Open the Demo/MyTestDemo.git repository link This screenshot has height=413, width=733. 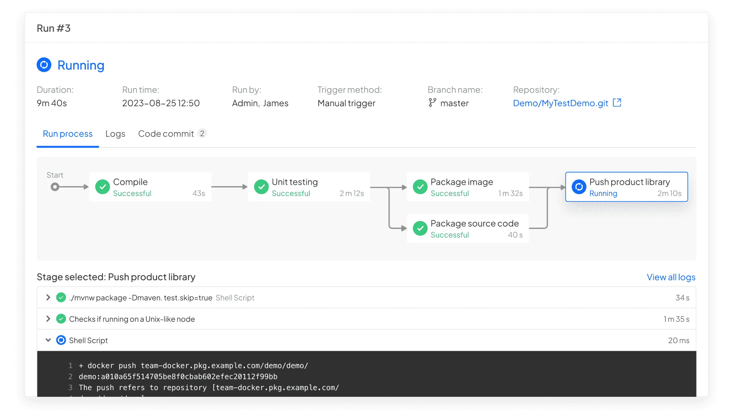560,103
